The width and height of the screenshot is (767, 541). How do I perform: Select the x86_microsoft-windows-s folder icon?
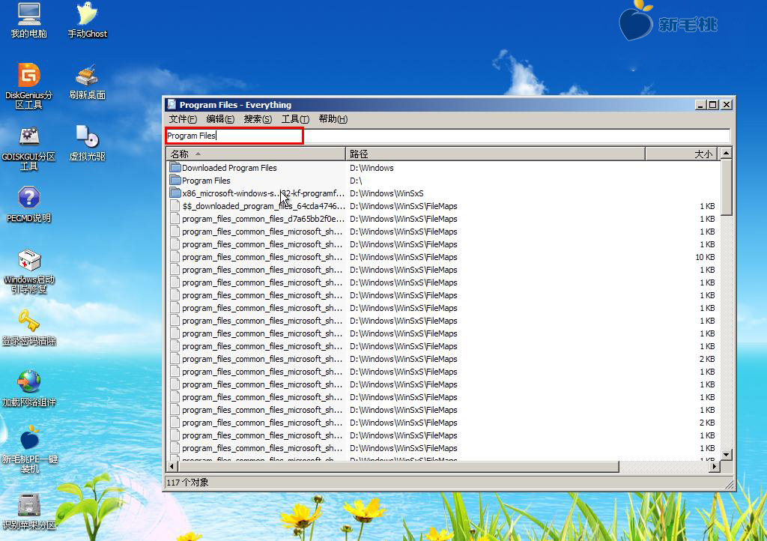coord(175,193)
